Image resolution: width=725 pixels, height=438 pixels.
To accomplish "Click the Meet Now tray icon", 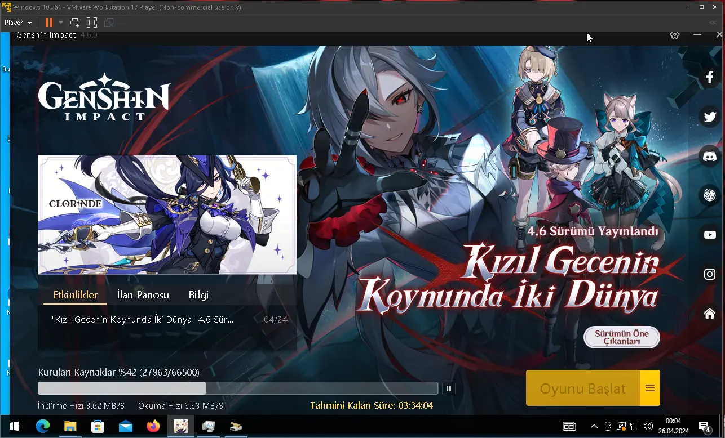I will [608, 426].
